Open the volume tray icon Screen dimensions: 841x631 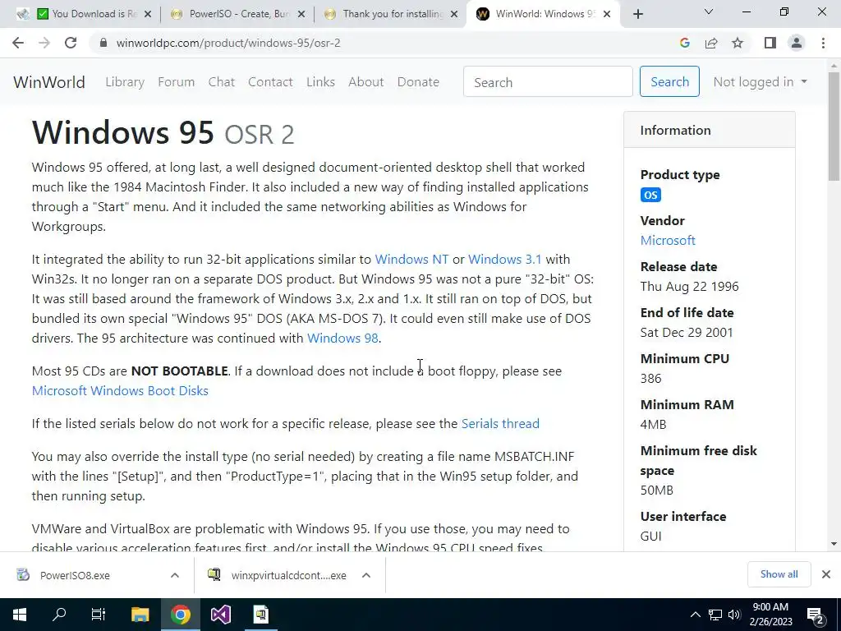[734, 615]
